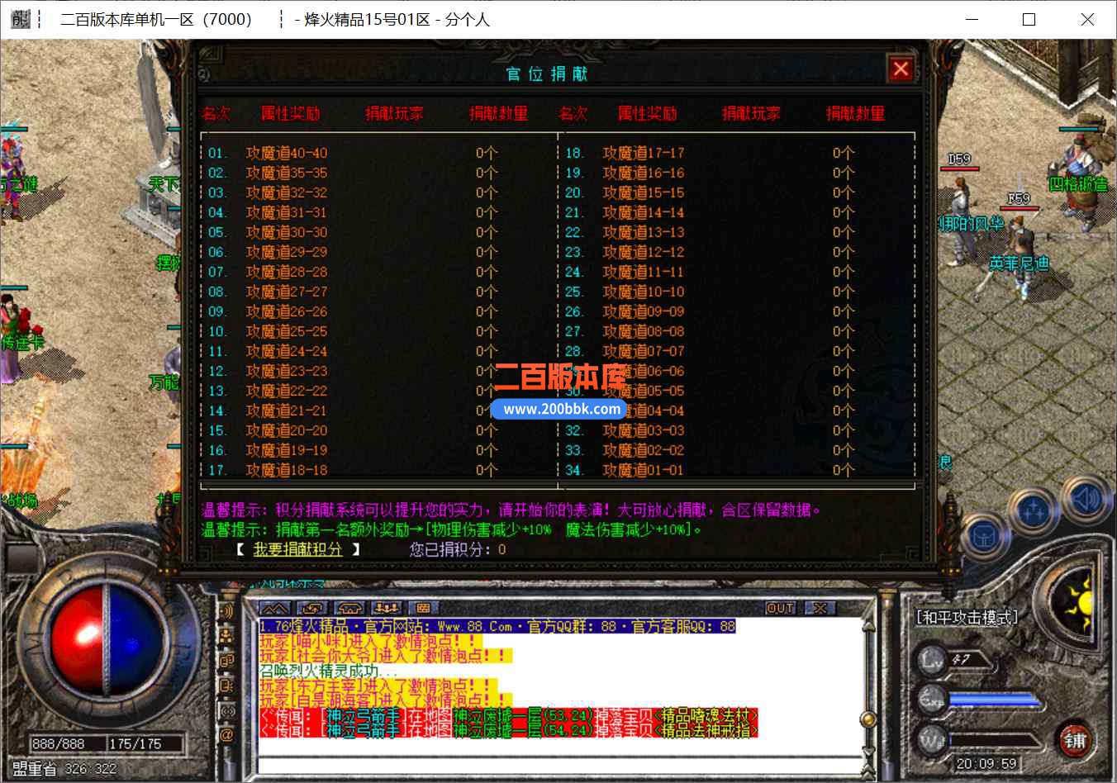Screen dimensions: 1117x783
Task: Click the first mountain-shaped chat toolbar icon
Action: (275, 608)
